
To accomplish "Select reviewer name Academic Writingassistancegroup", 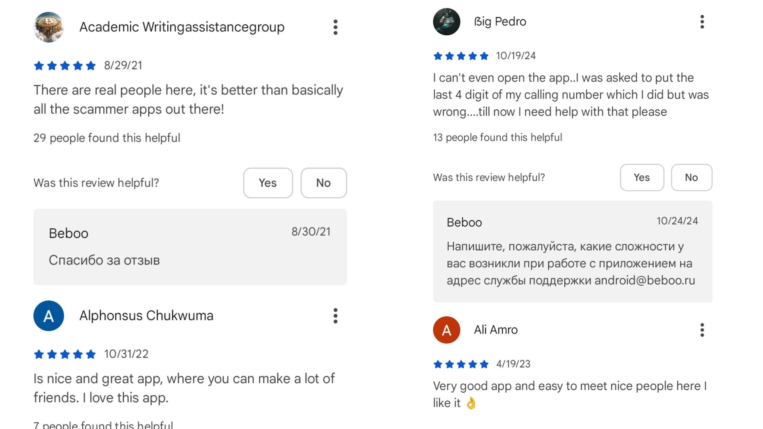I will pyautogui.click(x=182, y=27).
